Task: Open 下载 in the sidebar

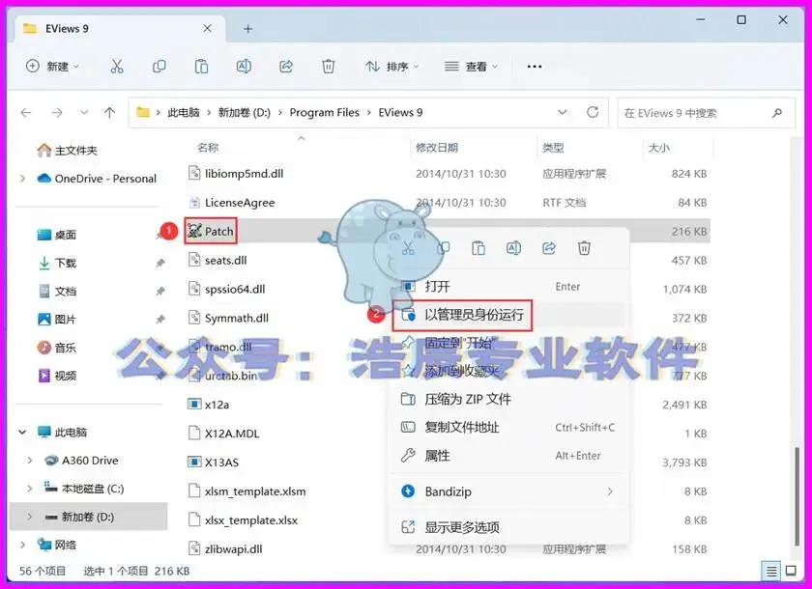Action: pyautogui.click(x=57, y=263)
